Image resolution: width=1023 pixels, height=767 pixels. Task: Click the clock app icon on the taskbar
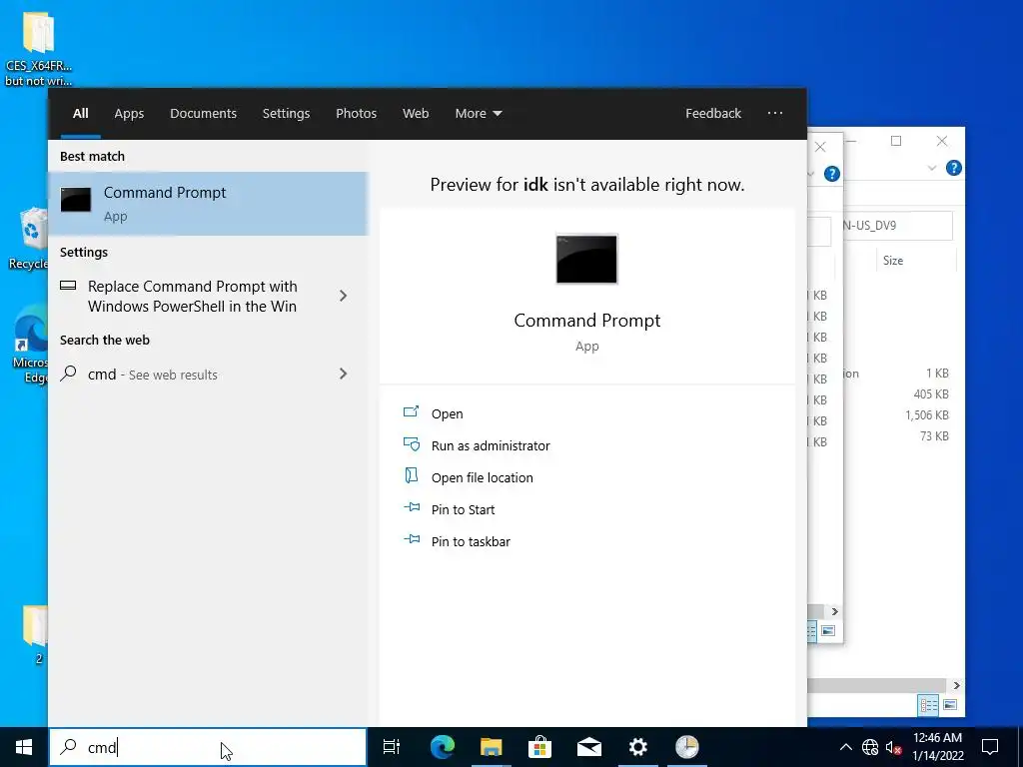[x=687, y=747]
